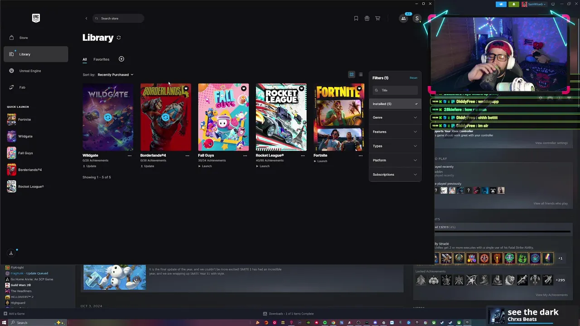
Task: Select Library in the sidebar
Action: 36,54
